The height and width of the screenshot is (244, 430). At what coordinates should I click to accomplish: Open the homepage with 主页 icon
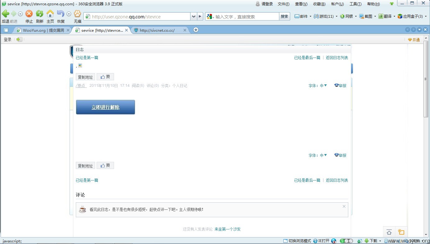tap(50, 14)
